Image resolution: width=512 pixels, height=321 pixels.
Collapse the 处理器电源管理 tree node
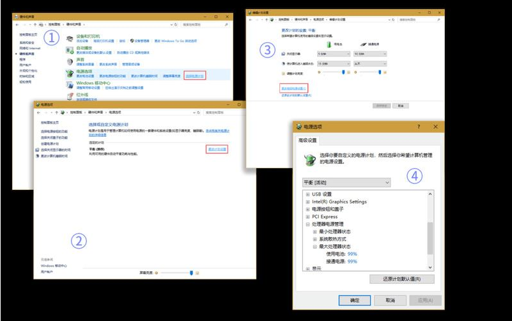point(308,224)
